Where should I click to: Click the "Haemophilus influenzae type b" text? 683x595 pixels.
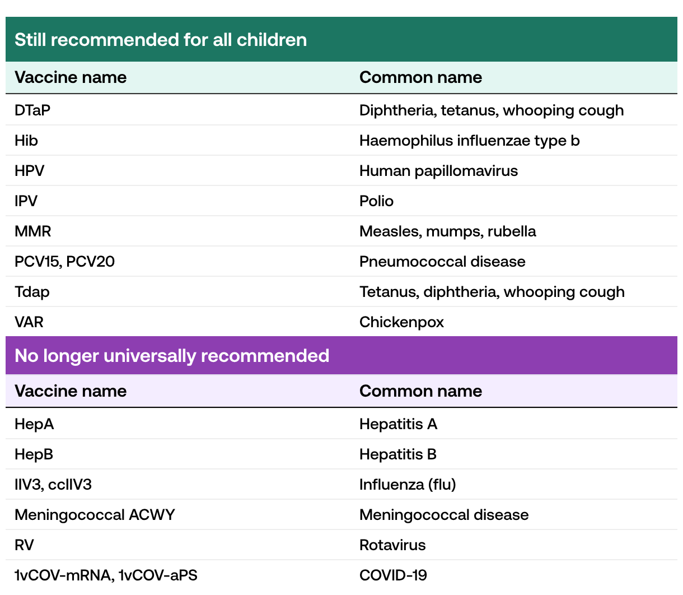(x=469, y=141)
